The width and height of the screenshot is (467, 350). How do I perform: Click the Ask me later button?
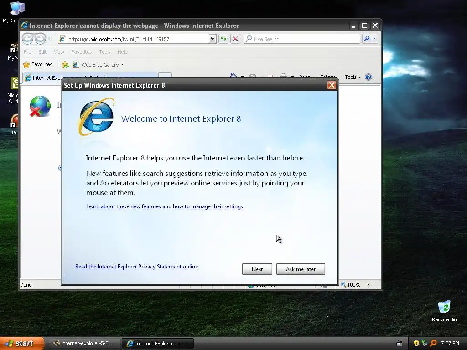301,269
